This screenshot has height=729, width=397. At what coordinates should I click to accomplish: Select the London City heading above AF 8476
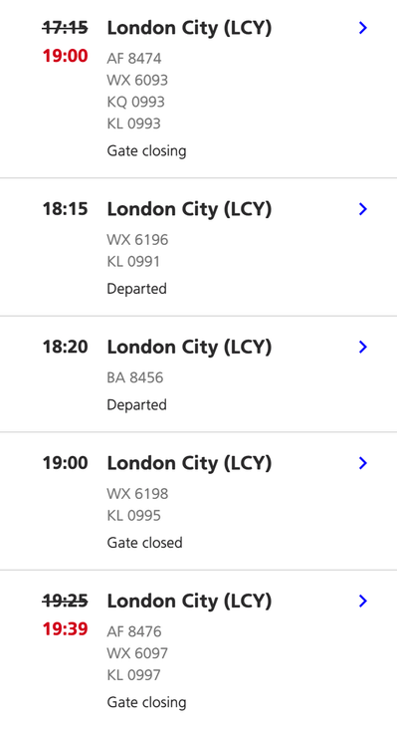[x=189, y=602]
